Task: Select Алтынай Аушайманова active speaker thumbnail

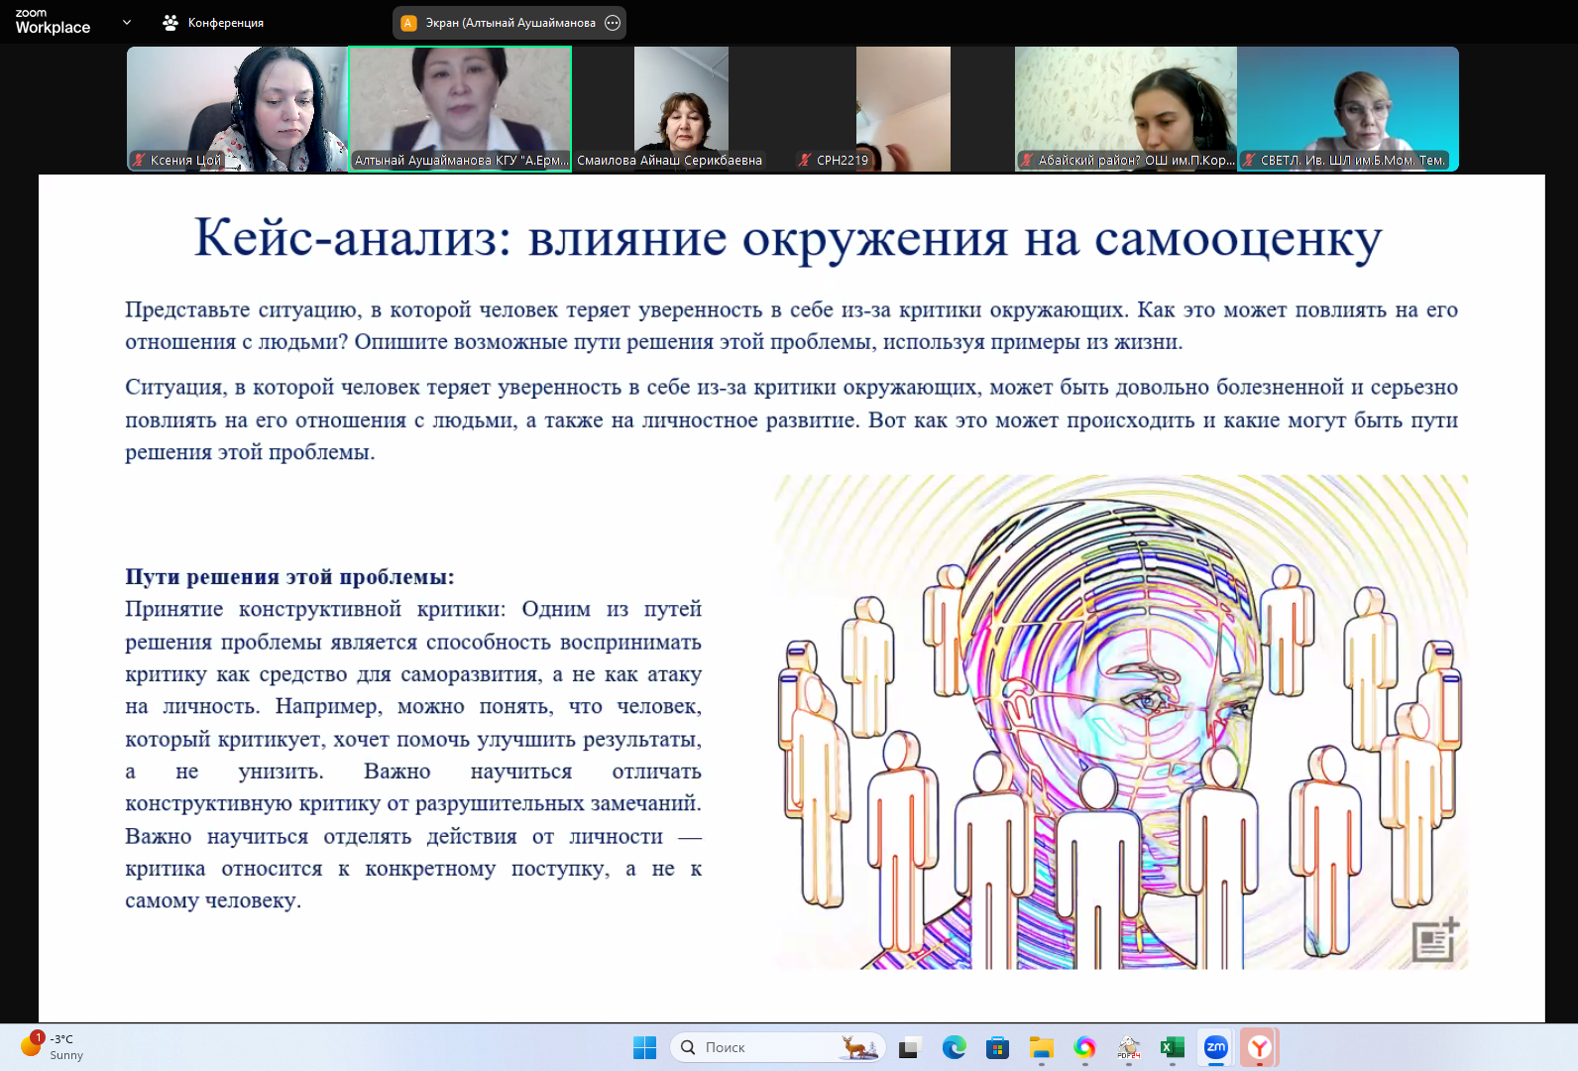Action: [x=460, y=107]
